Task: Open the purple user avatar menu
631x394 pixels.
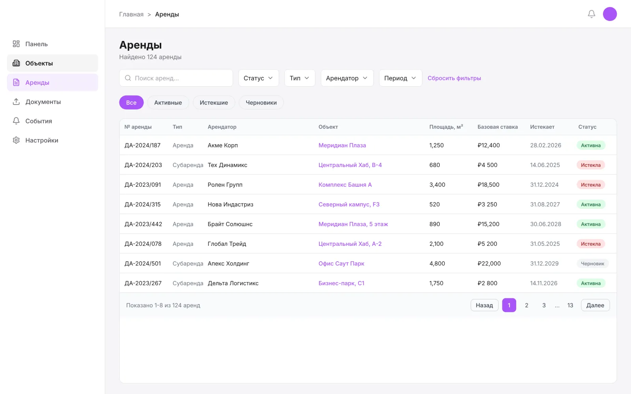Action: tap(610, 14)
